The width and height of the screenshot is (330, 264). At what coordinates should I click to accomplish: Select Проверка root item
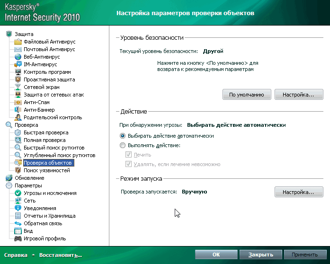27,125
